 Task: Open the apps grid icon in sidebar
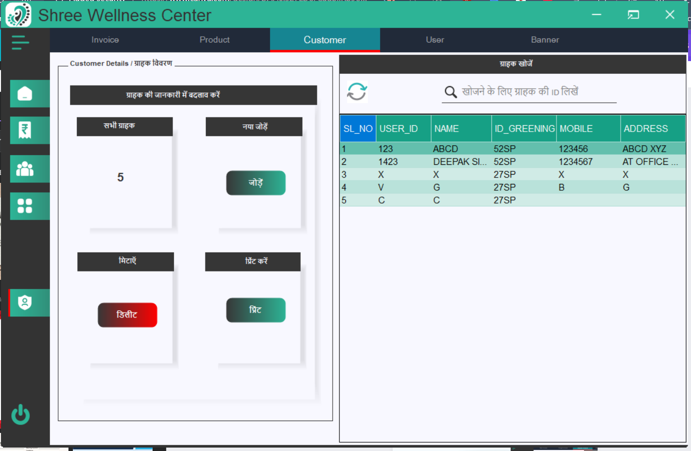(29, 206)
